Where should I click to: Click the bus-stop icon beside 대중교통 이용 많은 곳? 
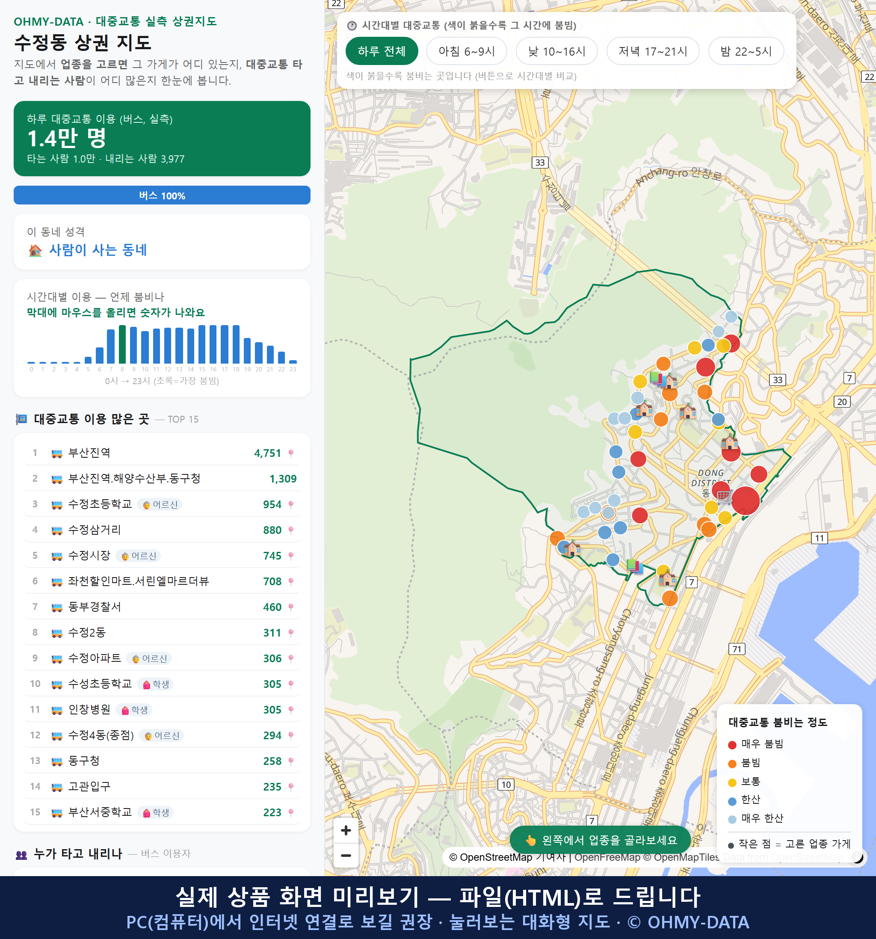(x=21, y=419)
